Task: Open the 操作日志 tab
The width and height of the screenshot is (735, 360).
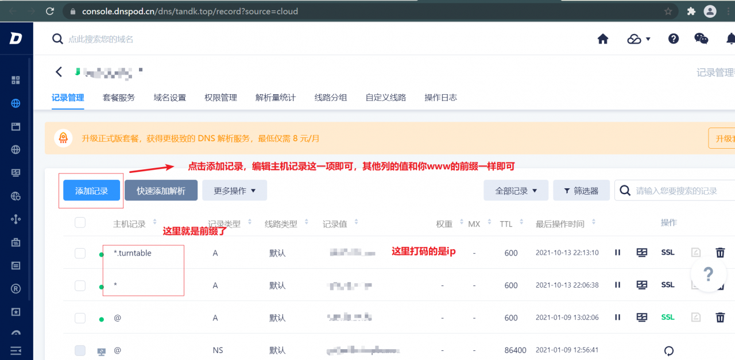Action: click(442, 98)
